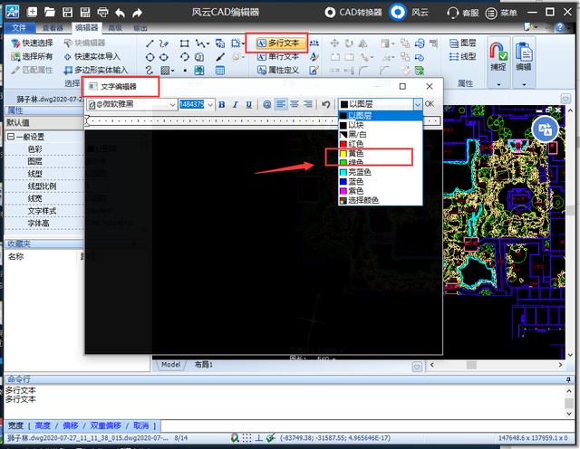Open the font size dropdown arrow
Screen dimensions: 580x449
tap(210, 105)
